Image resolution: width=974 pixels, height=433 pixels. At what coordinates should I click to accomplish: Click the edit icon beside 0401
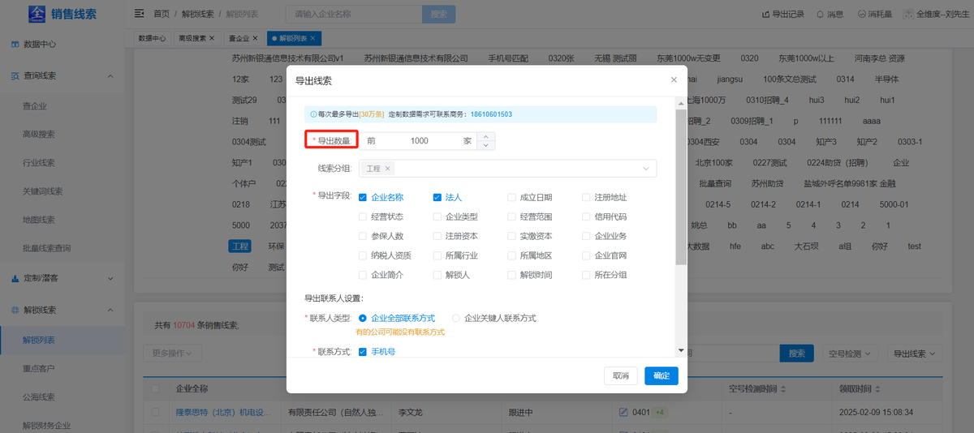[623, 413]
